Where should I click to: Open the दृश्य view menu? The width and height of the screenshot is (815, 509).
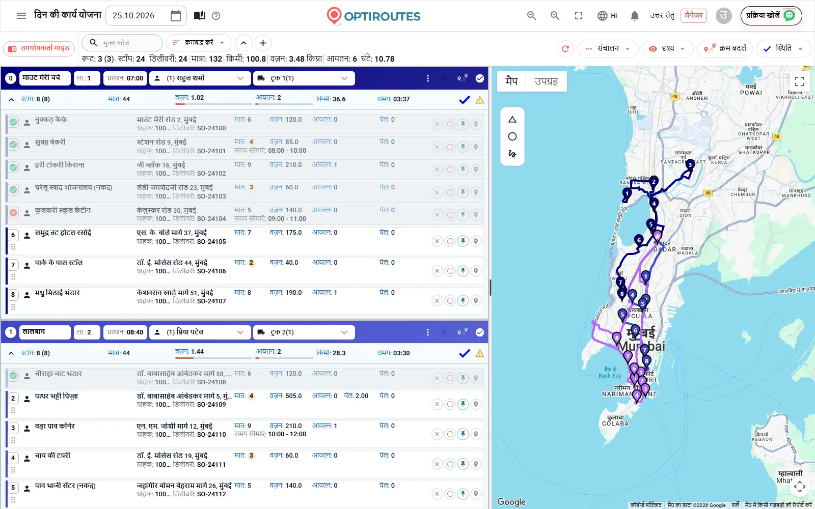(x=668, y=49)
